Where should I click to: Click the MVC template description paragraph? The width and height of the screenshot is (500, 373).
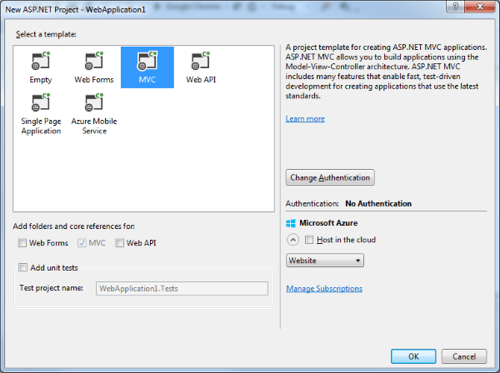pyautogui.click(x=386, y=72)
